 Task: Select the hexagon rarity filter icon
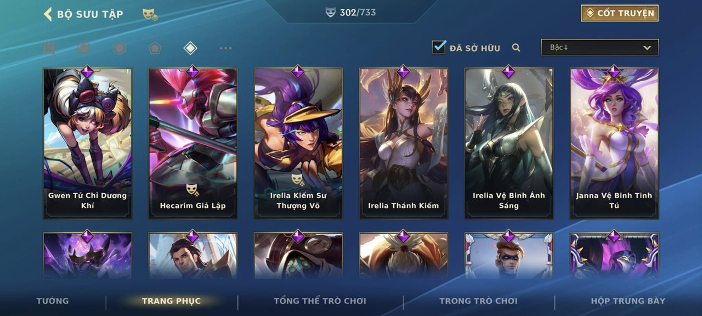click(x=120, y=48)
